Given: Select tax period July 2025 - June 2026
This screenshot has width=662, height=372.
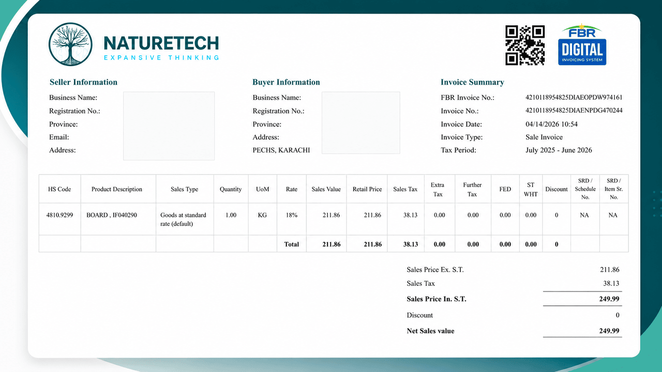Looking at the screenshot, I should (x=559, y=150).
